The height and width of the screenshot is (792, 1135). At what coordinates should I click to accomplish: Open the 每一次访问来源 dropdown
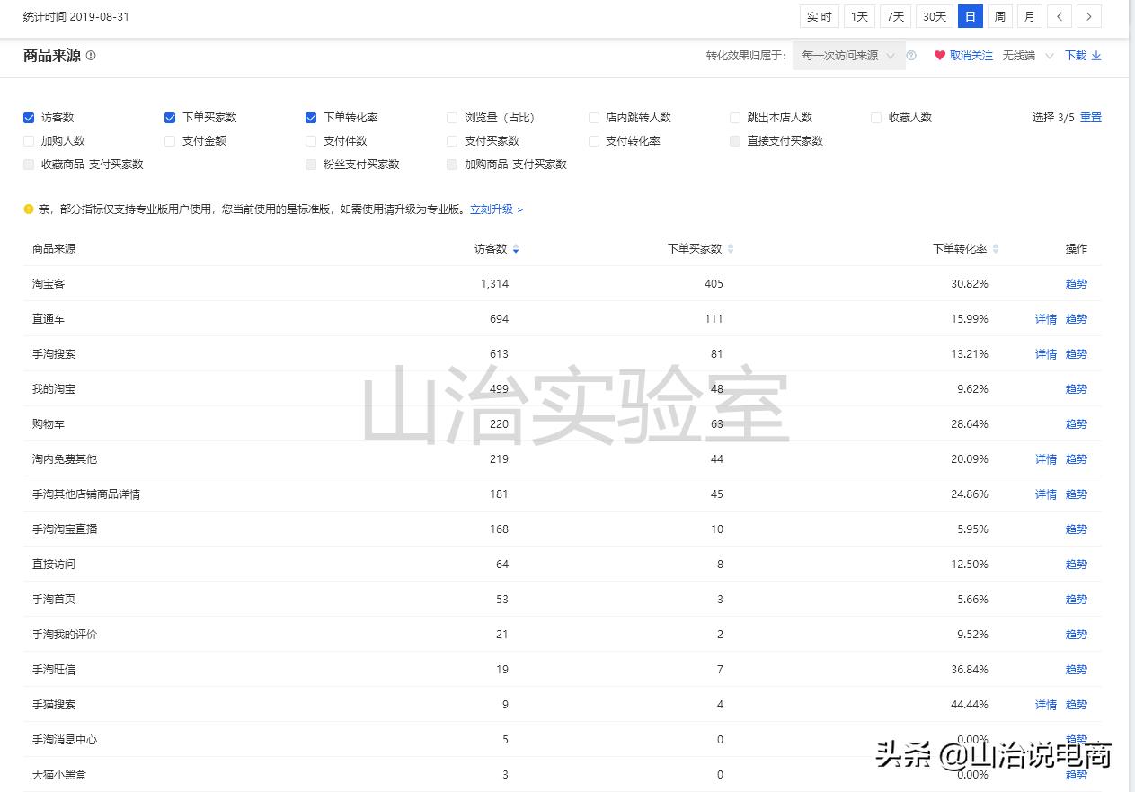[x=846, y=55]
